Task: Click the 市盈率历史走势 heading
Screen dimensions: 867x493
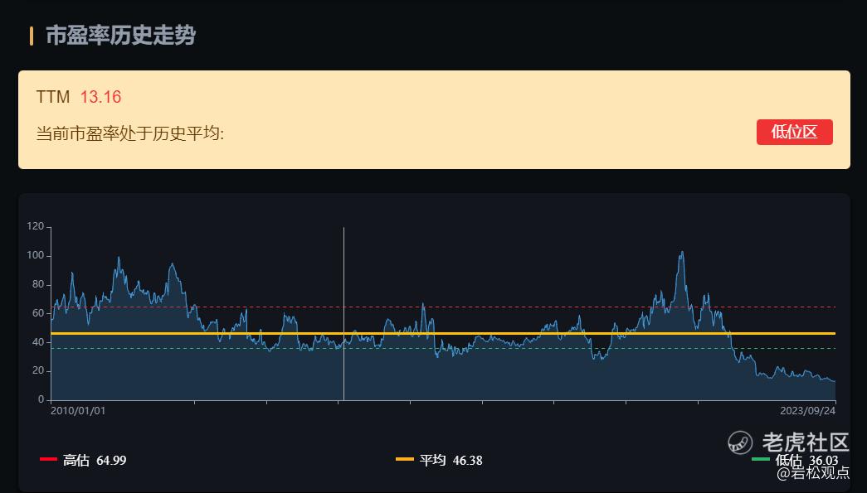Action: pyautogui.click(x=120, y=36)
